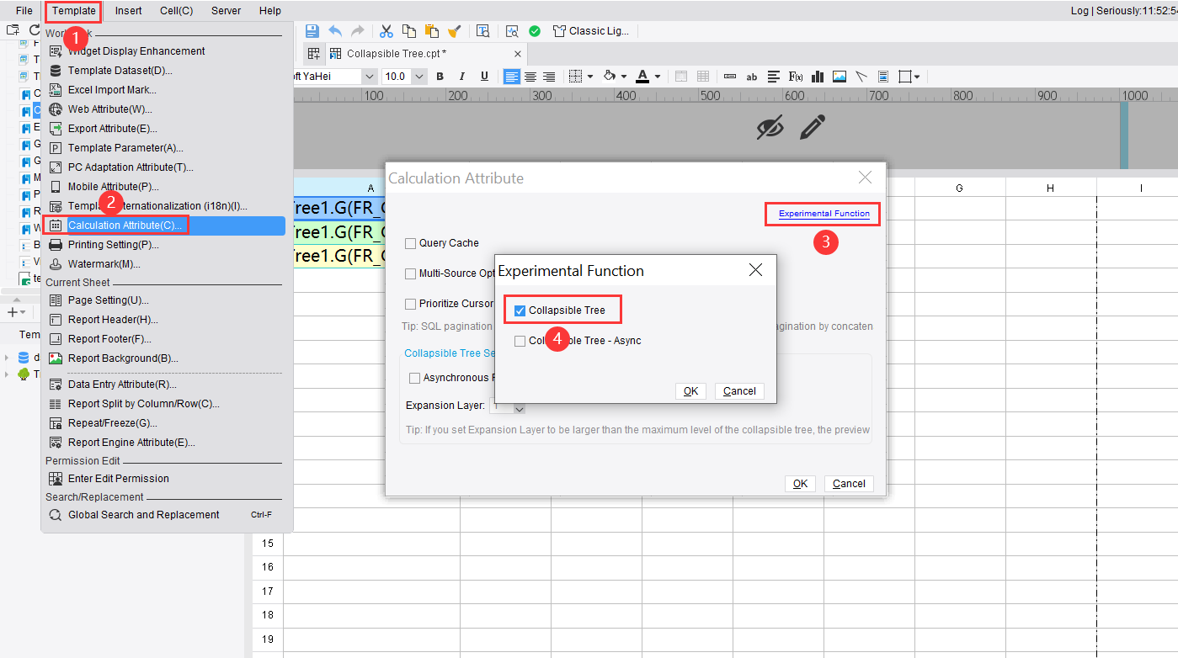Toggle the eye visibility icon above the report
This screenshot has height=658, width=1178.
pyautogui.click(x=769, y=127)
